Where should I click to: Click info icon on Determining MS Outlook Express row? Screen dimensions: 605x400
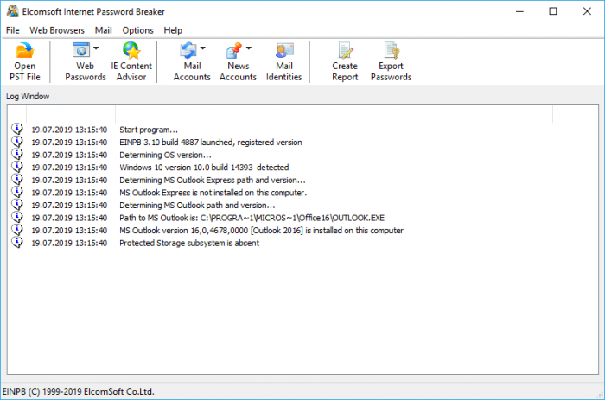point(17,180)
